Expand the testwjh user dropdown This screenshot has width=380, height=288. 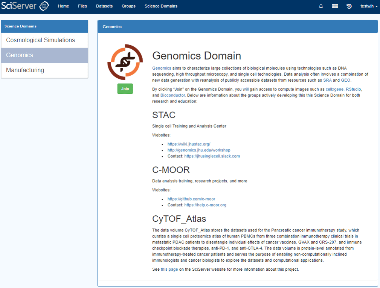369,6
